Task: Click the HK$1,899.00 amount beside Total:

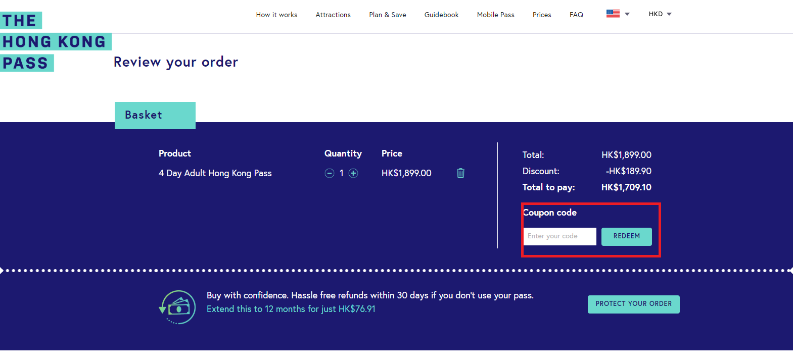Action: click(626, 155)
